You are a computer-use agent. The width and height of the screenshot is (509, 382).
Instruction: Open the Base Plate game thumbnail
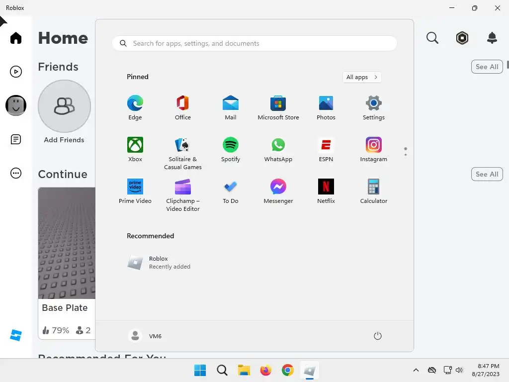(67, 243)
